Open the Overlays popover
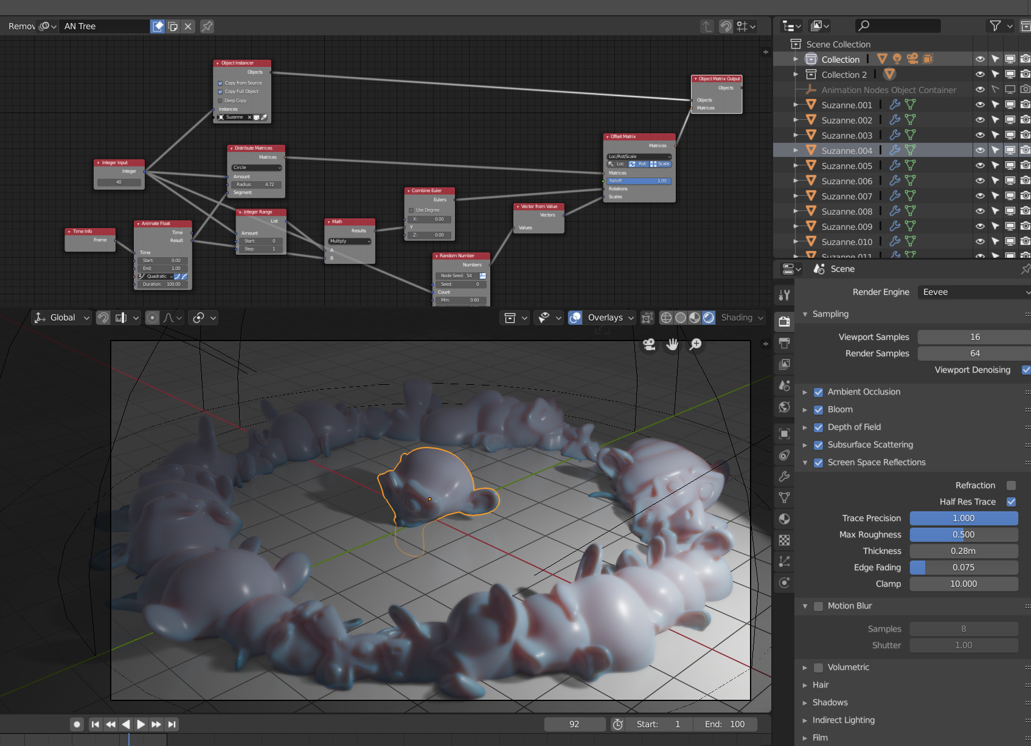The width and height of the screenshot is (1031, 746). pos(606,317)
